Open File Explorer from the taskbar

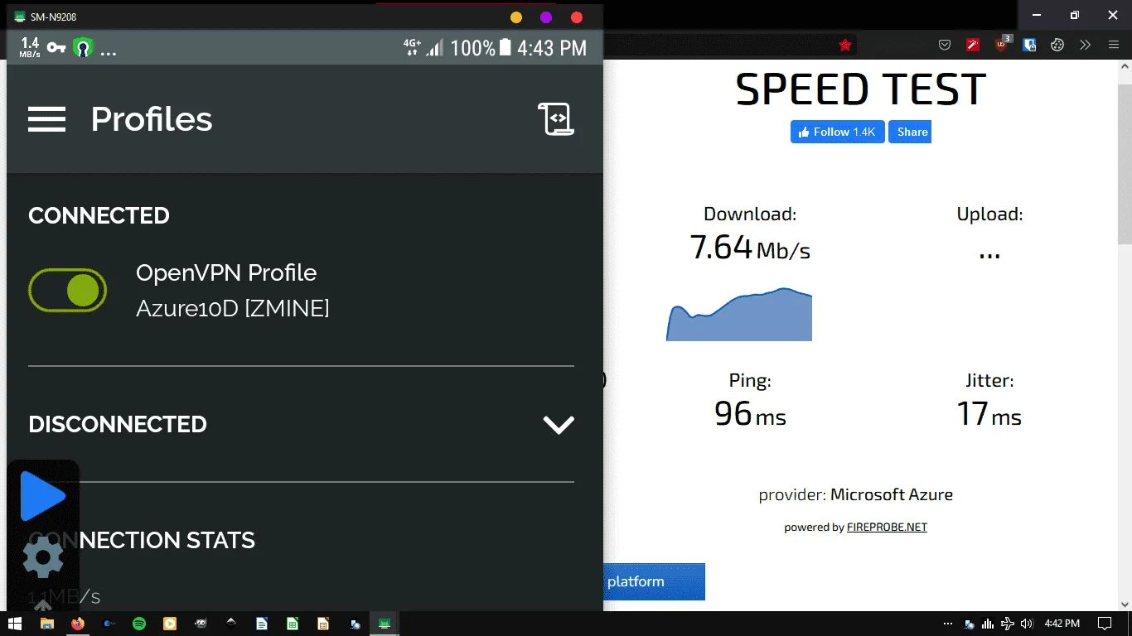(47, 624)
